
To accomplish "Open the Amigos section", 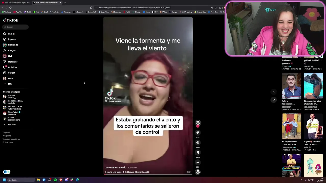I will tap(9, 50).
